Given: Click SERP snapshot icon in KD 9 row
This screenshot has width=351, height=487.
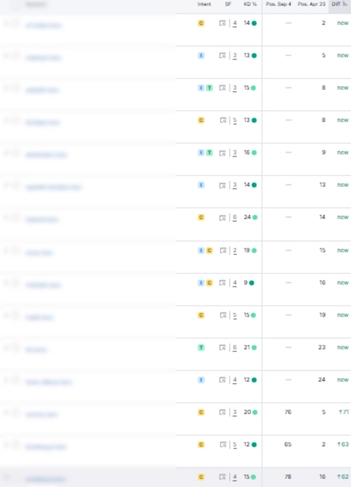Looking at the screenshot, I should (x=223, y=283).
